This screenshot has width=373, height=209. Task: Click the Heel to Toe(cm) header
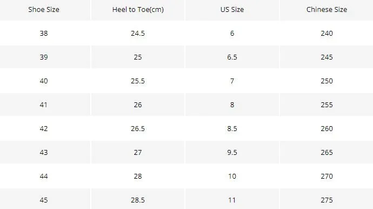pos(138,10)
